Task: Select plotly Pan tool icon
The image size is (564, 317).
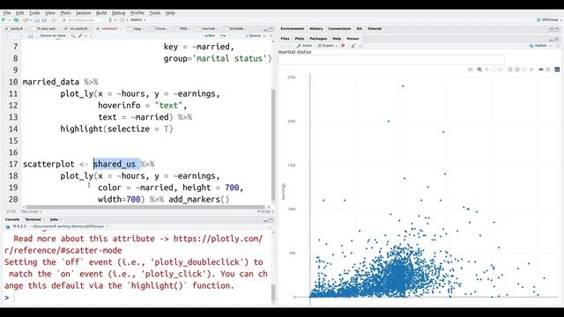Action: tap(486, 70)
